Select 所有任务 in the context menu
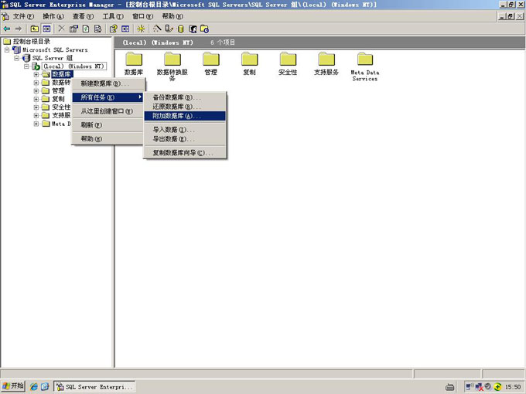 pyautogui.click(x=108, y=97)
